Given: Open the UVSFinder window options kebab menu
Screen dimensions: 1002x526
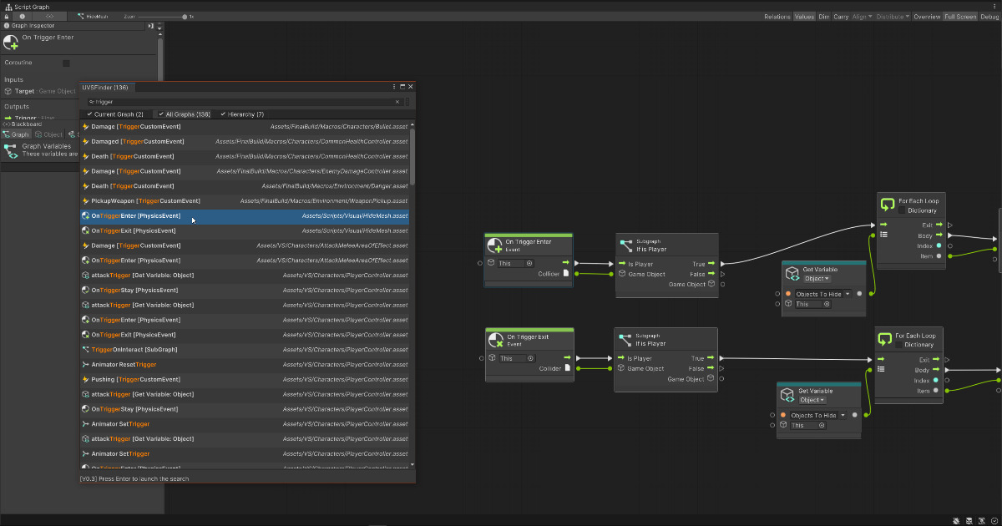Looking at the screenshot, I should [x=393, y=87].
